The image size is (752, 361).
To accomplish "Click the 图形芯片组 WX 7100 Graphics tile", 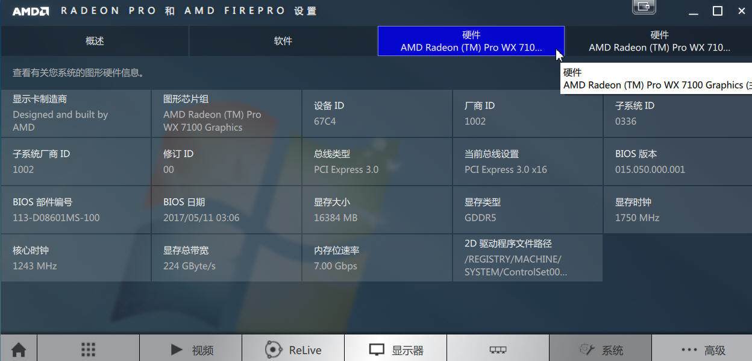I will point(226,113).
